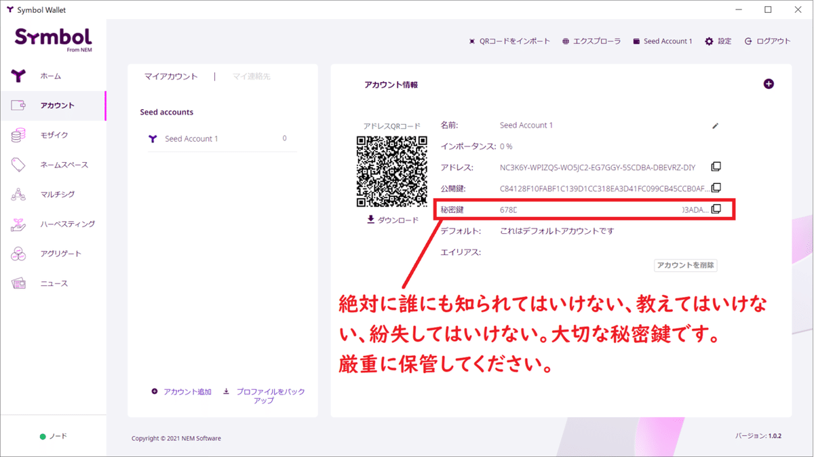Screen dimensions: 814x457
Task: Click the wallet icon beside Seed Account 1
Action: [x=636, y=41]
